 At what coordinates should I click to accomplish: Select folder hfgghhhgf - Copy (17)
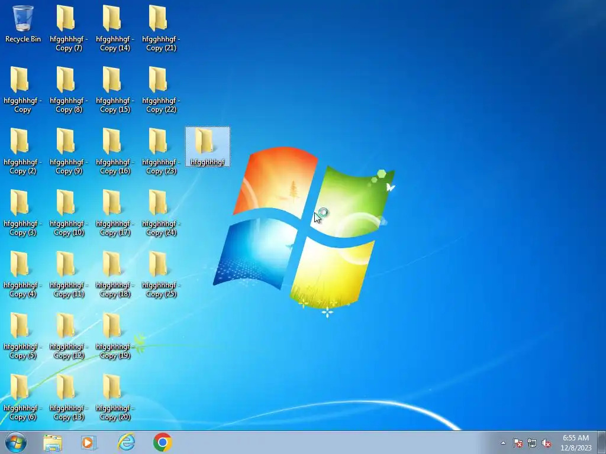[115, 212]
